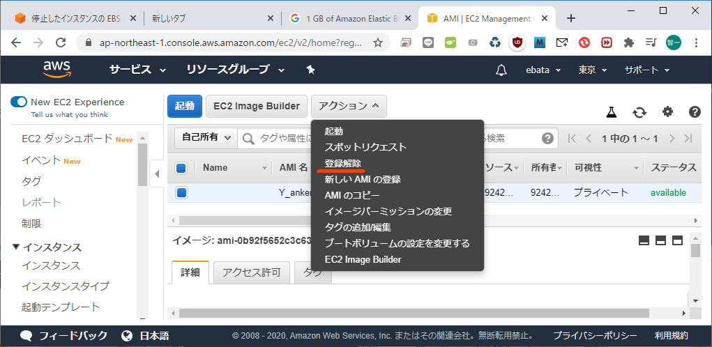Screen dimensions: 712x347
Task: Click the experiments flask icon
Action: point(612,112)
